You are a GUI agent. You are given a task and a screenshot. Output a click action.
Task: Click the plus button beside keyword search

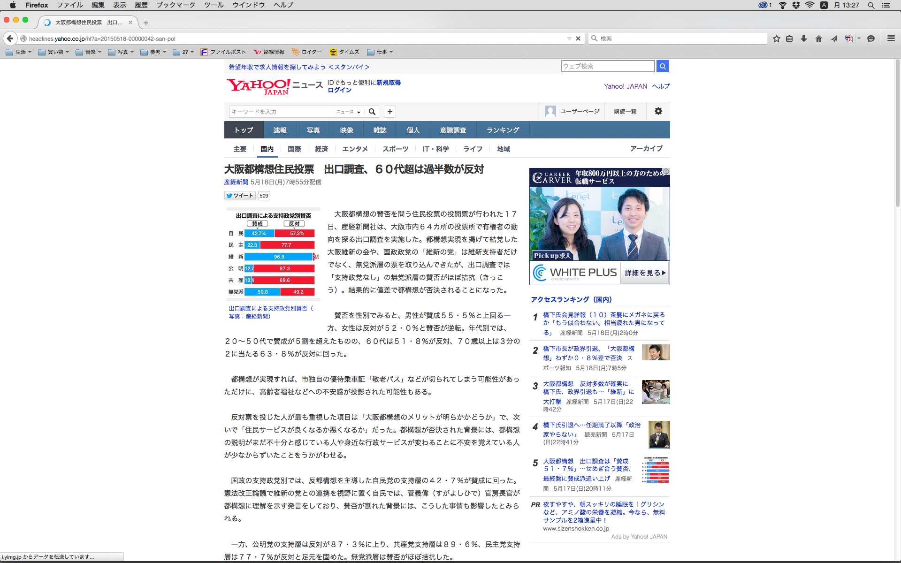point(389,112)
